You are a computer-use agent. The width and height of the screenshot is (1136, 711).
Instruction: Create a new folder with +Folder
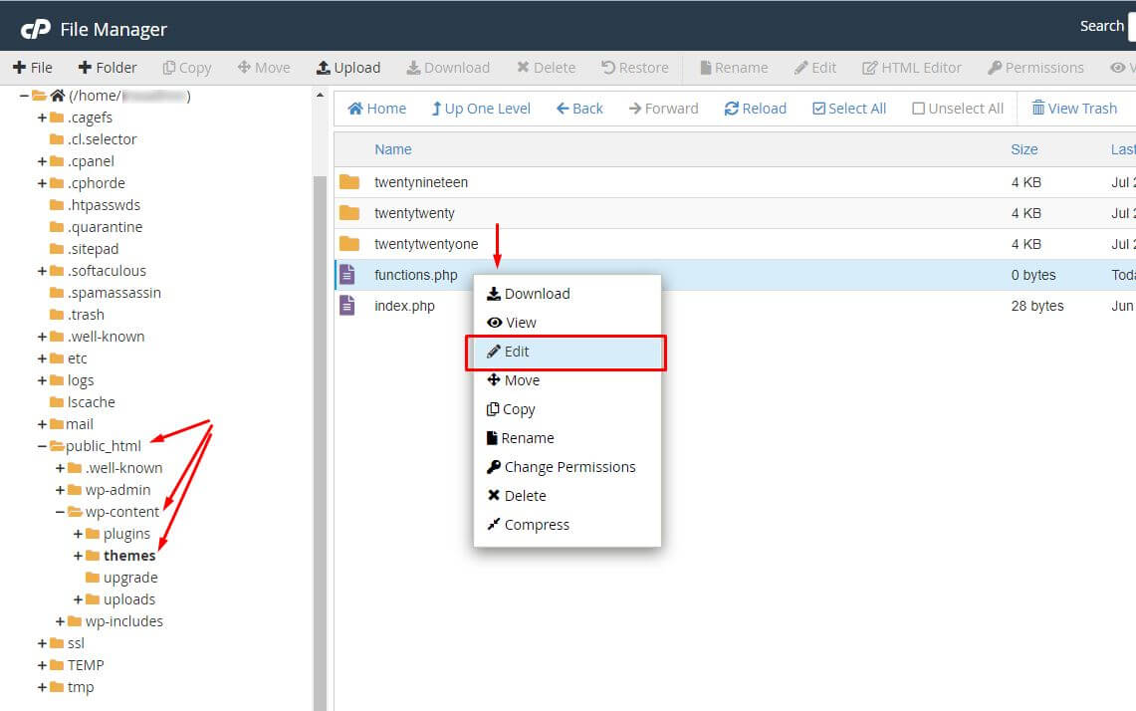pyautogui.click(x=108, y=68)
